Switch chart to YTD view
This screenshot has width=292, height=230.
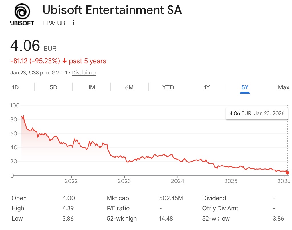(168, 87)
